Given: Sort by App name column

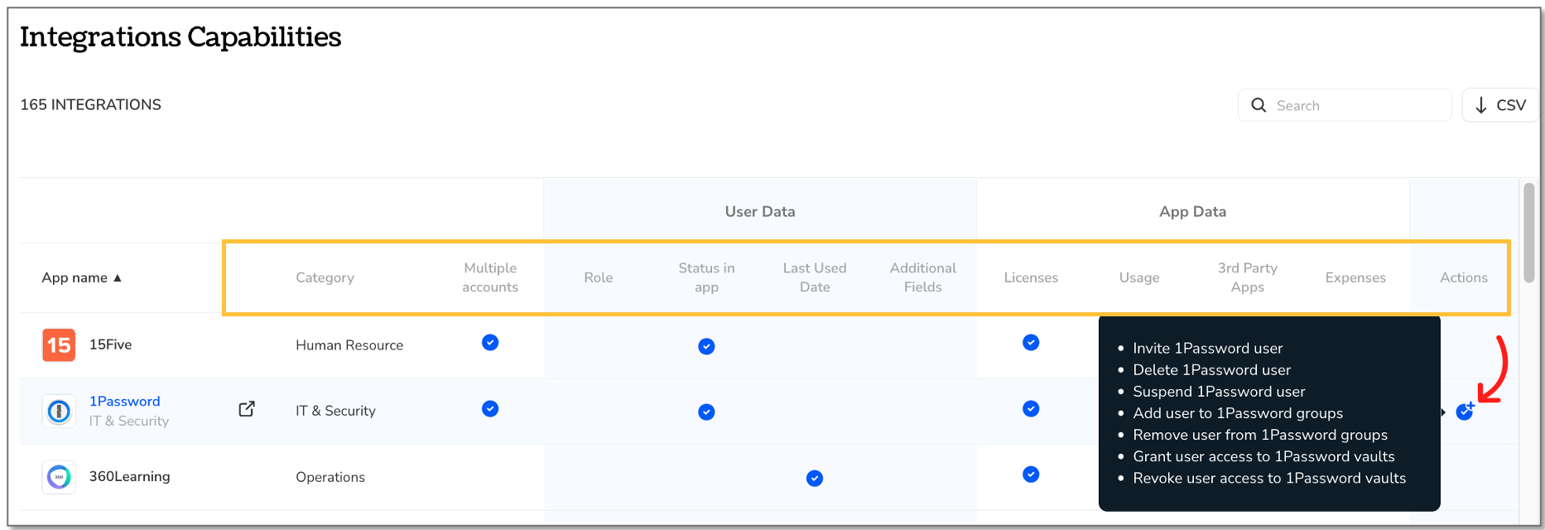Looking at the screenshot, I should tap(82, 277).
